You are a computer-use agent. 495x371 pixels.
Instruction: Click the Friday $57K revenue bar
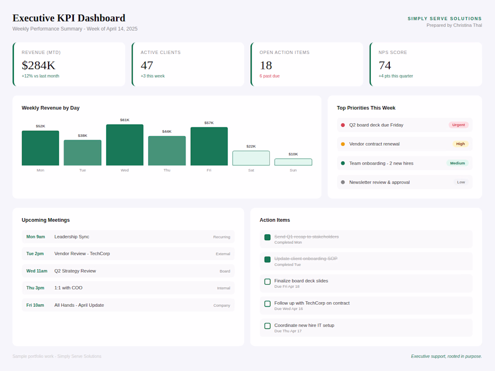209,146
